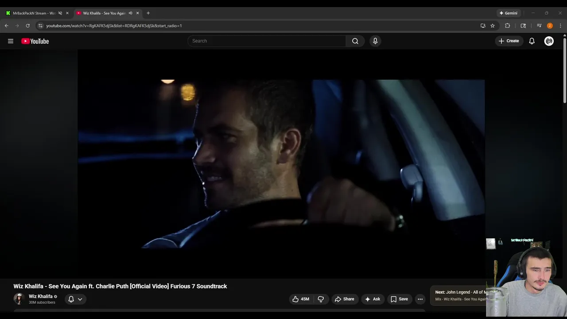The image size is (567, 319).
Task: Go back in browser history
Action: 7,26
